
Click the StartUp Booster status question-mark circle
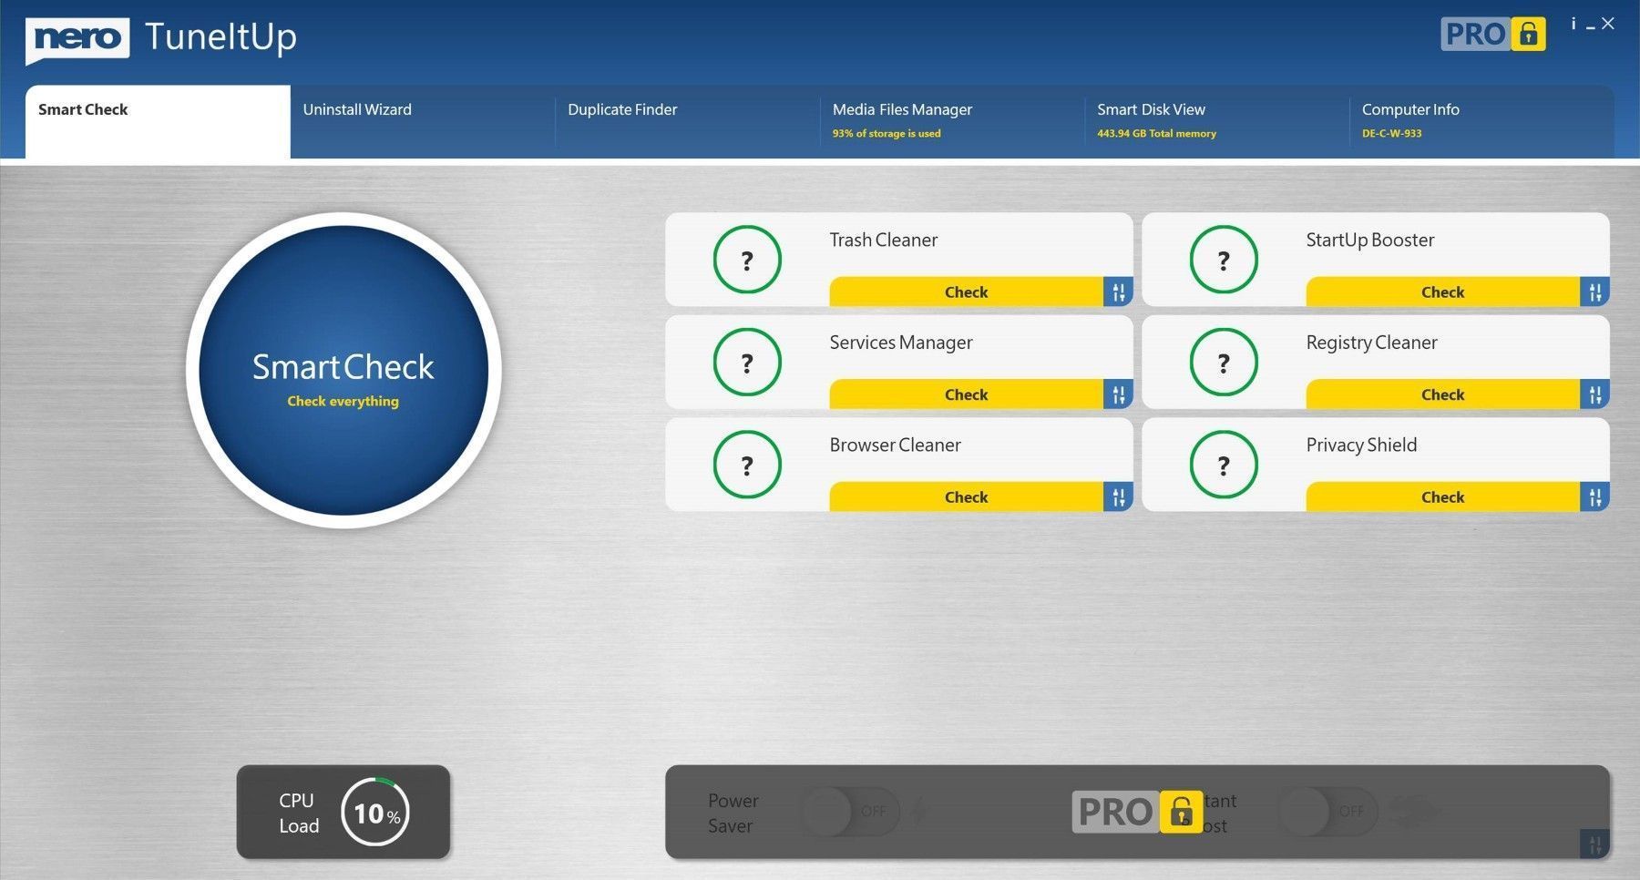1224,260
